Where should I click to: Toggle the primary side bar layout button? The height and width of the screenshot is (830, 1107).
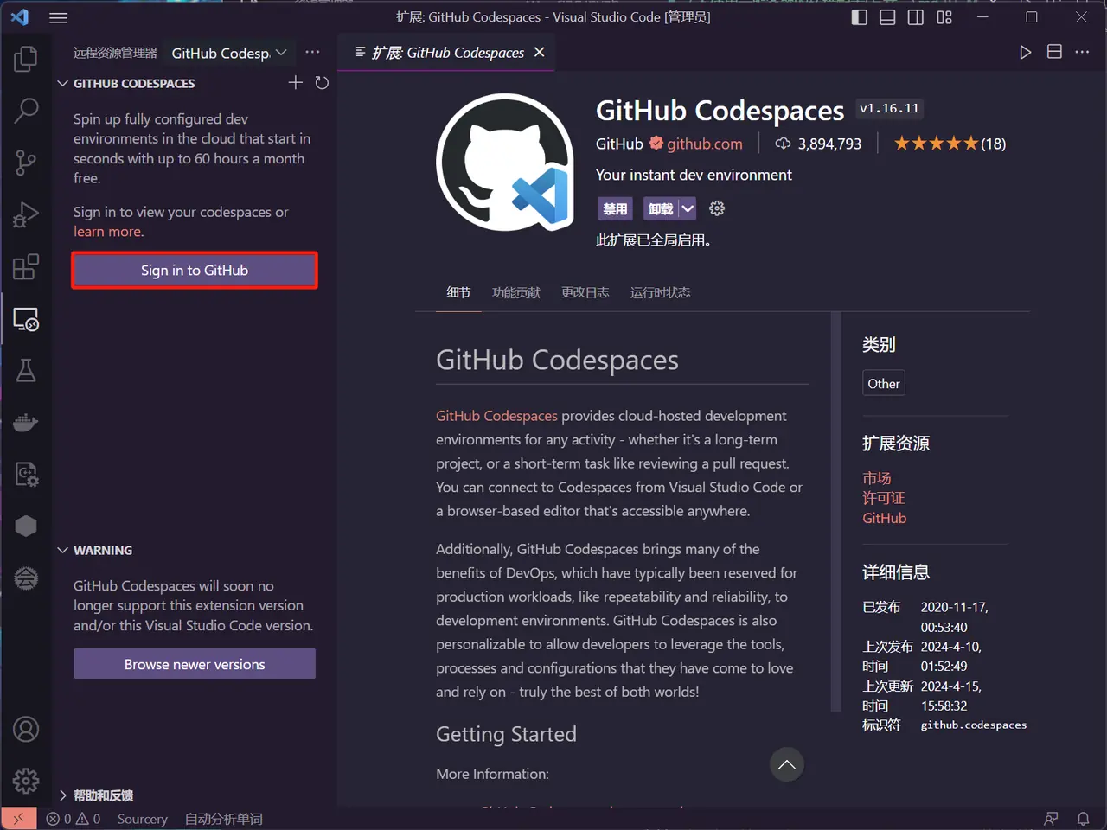pyautogui.click(x=859, y=17)
